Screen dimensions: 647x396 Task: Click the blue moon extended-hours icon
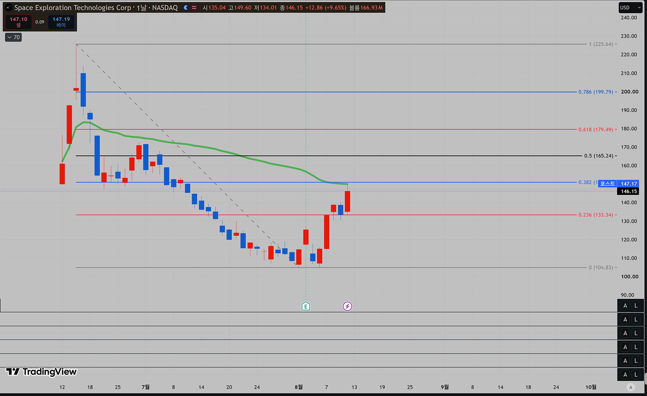coord(186,7)
